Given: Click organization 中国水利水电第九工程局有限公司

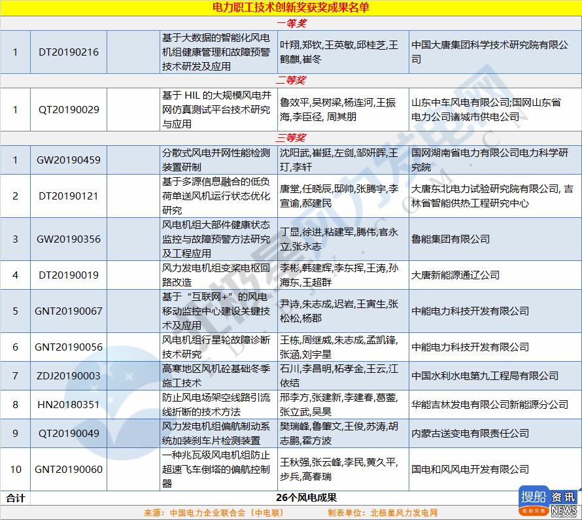Looking at the screenshot, I should (x=485, y=375).
